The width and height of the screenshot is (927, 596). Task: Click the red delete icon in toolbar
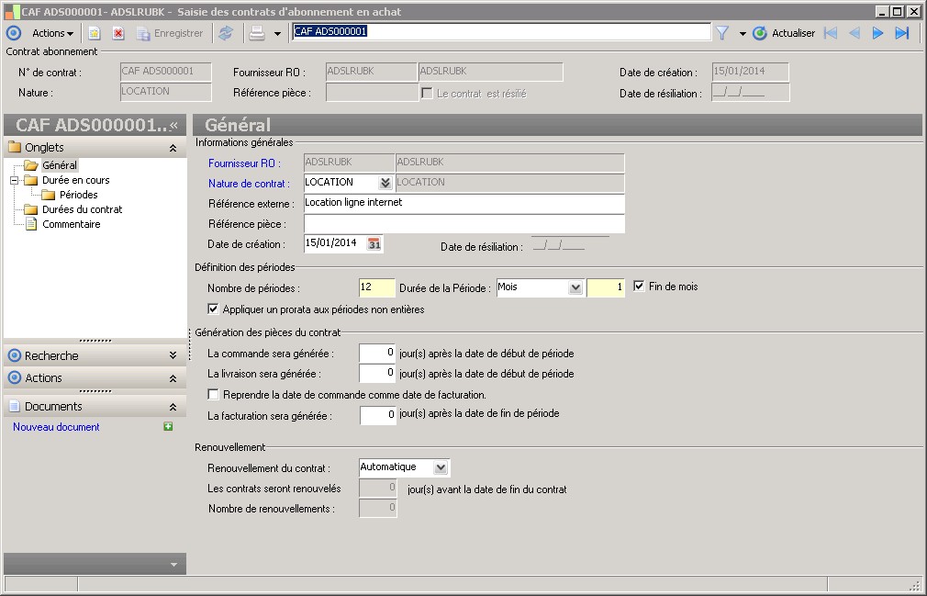pos(118,33)
